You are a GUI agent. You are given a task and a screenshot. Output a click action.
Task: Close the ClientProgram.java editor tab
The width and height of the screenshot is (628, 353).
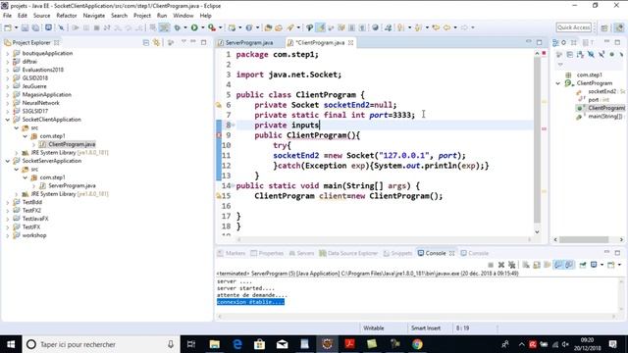click(x=351, y=42)
